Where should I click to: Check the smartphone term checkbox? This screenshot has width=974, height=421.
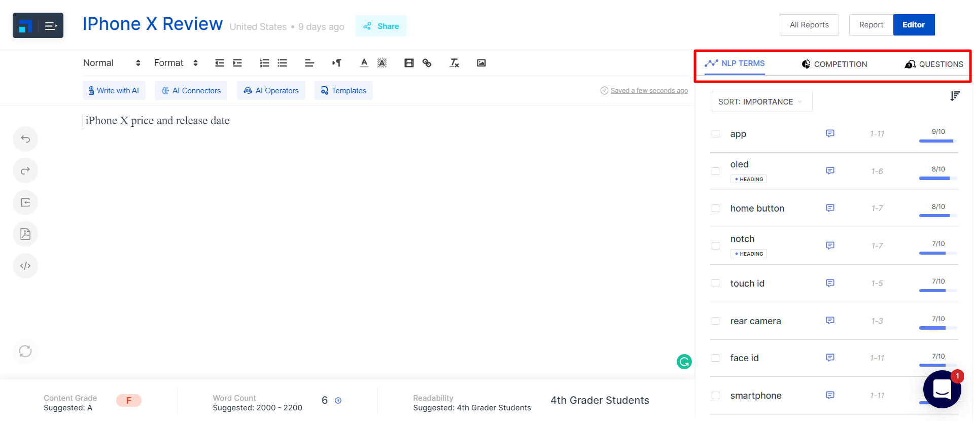[x=715, y=396]
